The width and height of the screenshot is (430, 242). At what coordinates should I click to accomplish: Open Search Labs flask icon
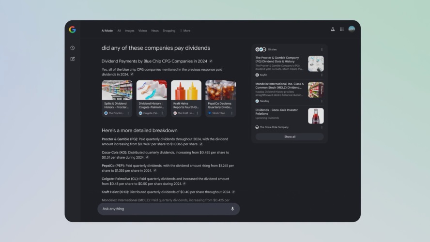(x=333, y=30)
